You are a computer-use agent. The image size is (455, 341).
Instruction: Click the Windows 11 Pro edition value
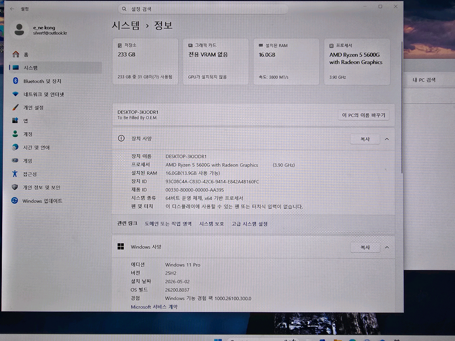pos(182,265)
